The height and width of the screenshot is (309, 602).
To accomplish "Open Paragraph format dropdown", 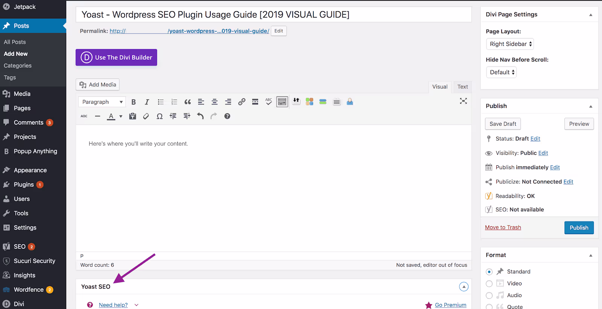I will point(102,102).
